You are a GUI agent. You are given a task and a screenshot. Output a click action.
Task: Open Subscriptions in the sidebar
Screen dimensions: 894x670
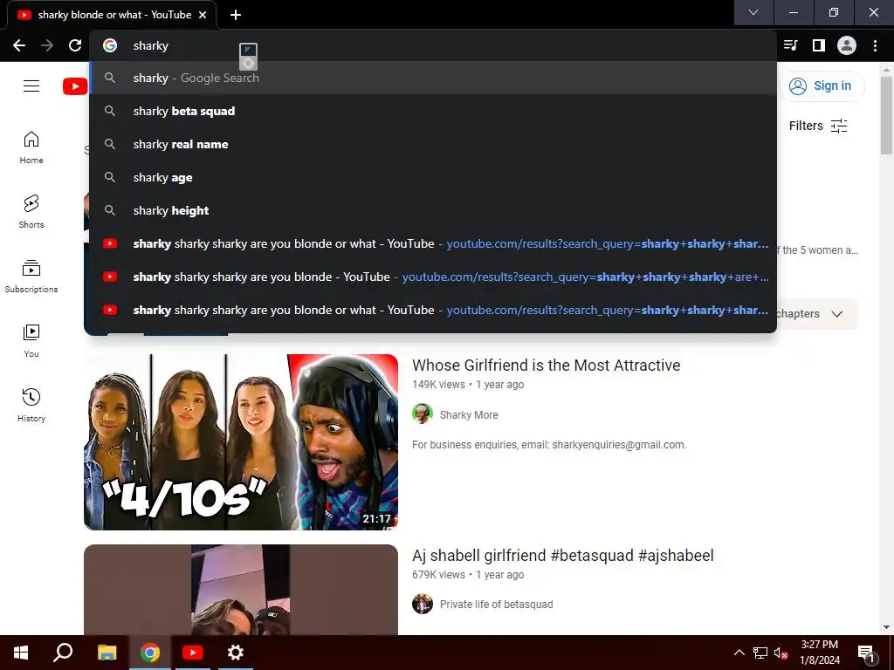(x=31, y=277)
